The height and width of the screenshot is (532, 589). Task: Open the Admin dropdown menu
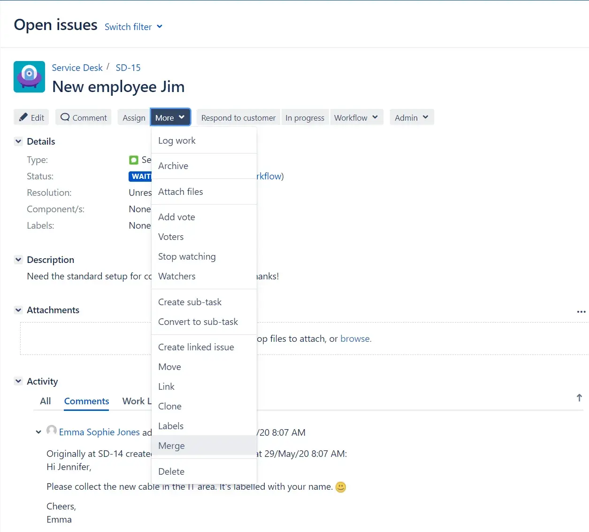[x=411, y=117]
